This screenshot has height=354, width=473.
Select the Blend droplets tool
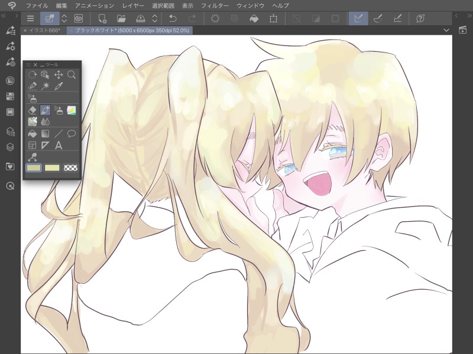pos(46,122)
